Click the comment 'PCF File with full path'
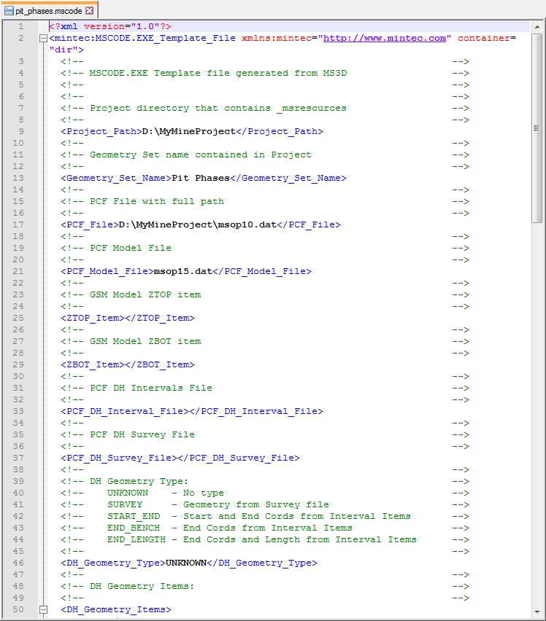 [157, 202]
